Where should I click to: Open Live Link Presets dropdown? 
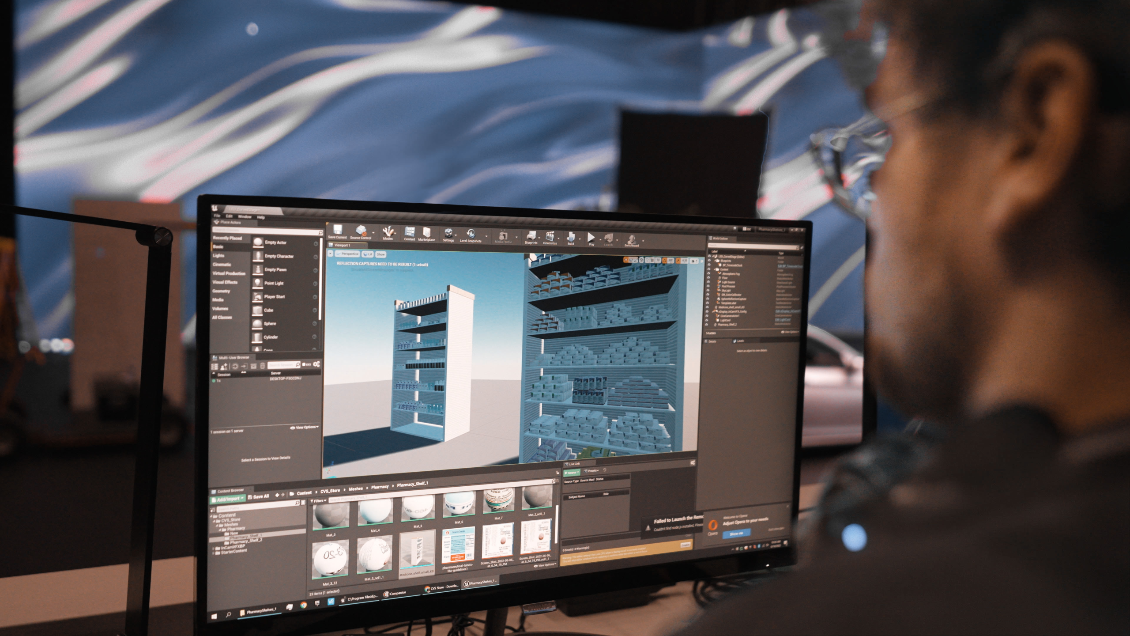tap(591, 471)
